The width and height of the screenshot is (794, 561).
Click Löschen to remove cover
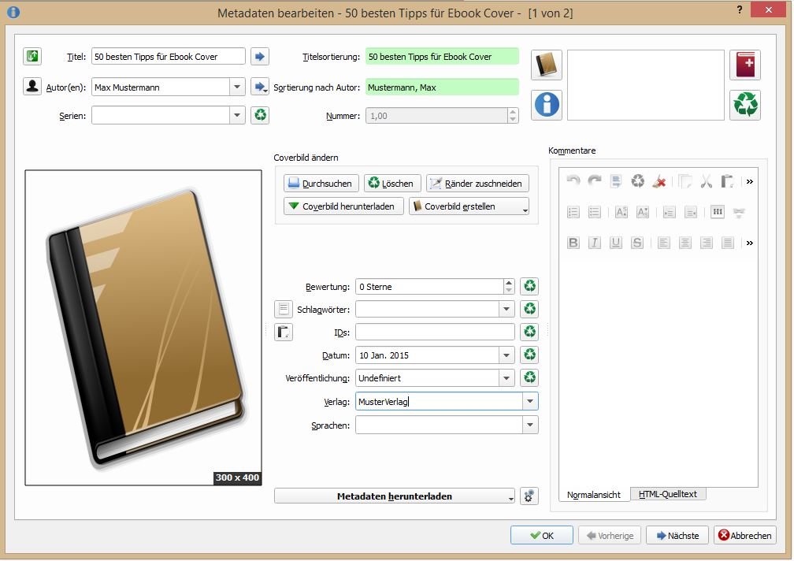click(392, 184)
